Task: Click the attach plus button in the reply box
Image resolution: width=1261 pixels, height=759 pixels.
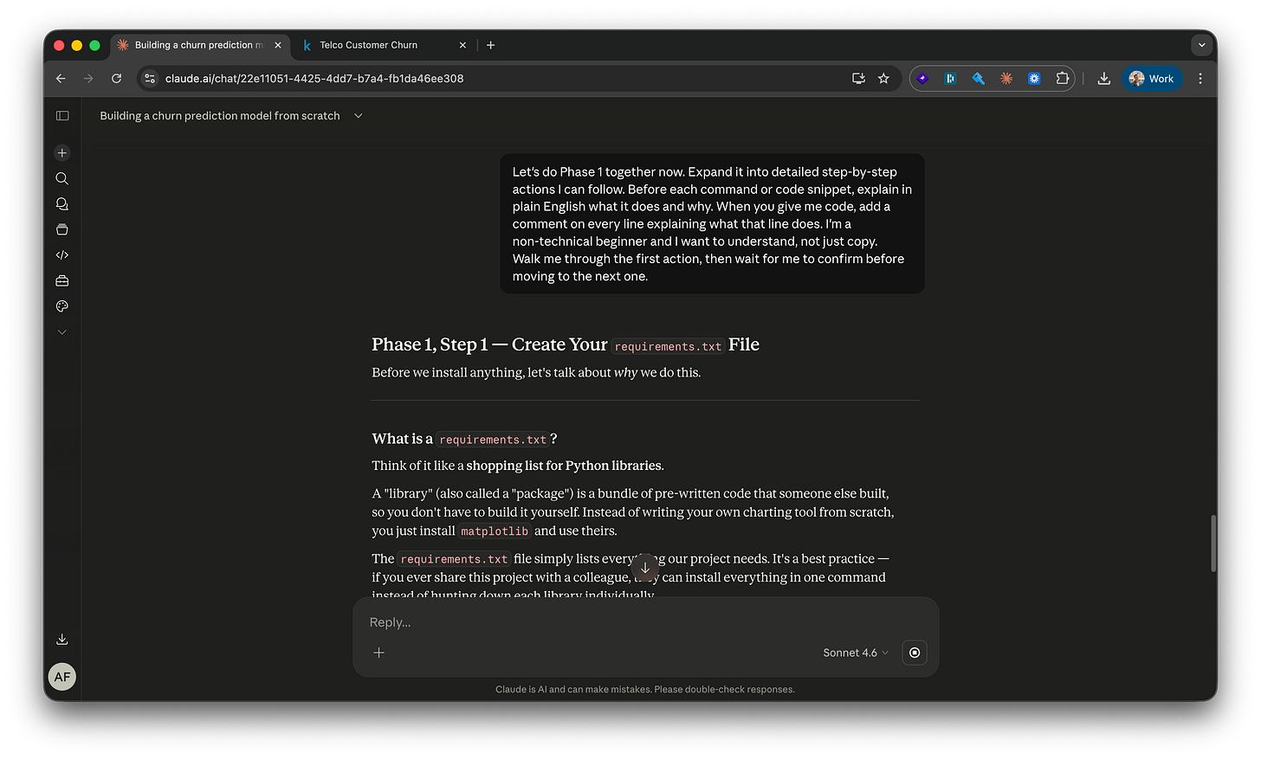Action: click(378, 653)
